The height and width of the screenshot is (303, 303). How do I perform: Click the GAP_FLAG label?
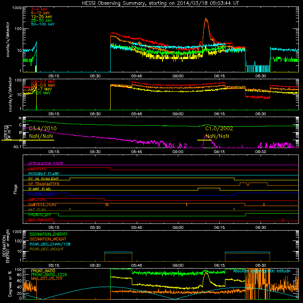37,169
